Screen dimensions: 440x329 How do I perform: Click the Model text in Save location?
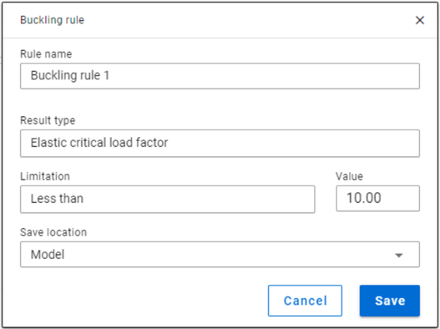pyautogui.click(x=48, y=255)
